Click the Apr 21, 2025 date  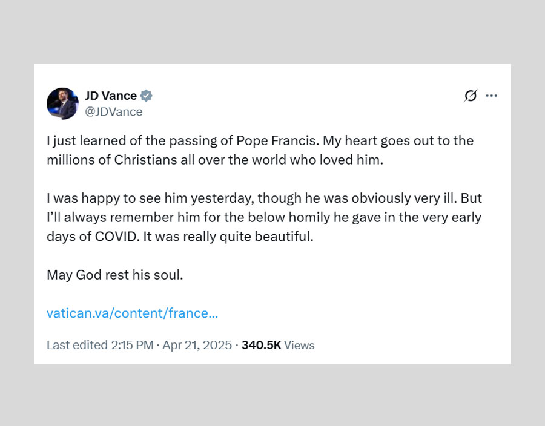[x=197, y=346]
